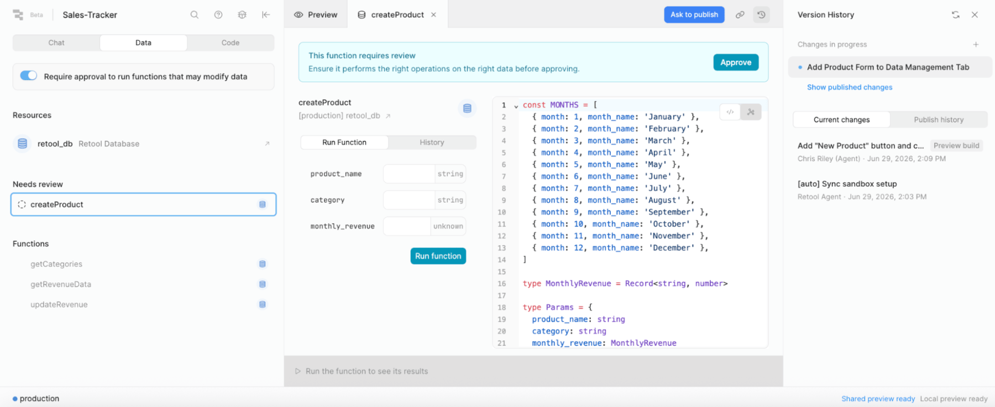
Task: Open the function History tab
Action: [432, 142]
